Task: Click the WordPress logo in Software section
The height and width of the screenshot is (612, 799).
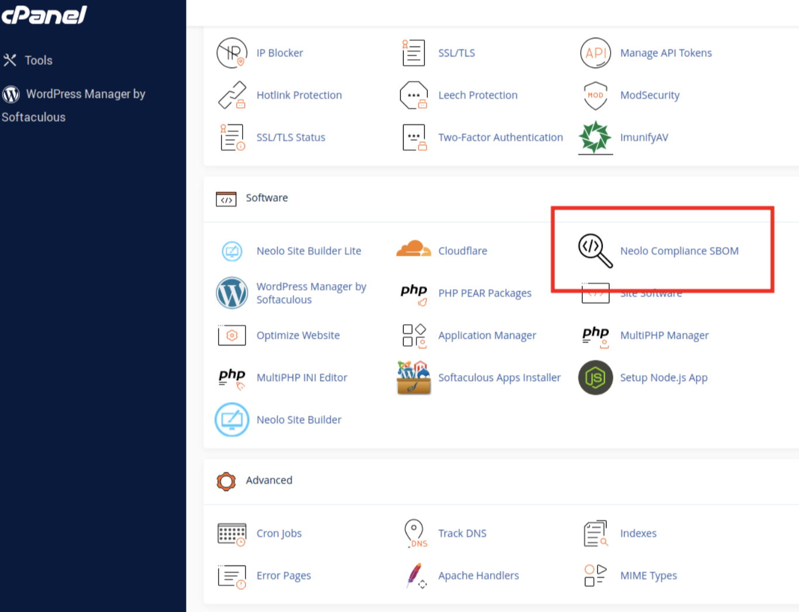Action: [x=232, y=293]
